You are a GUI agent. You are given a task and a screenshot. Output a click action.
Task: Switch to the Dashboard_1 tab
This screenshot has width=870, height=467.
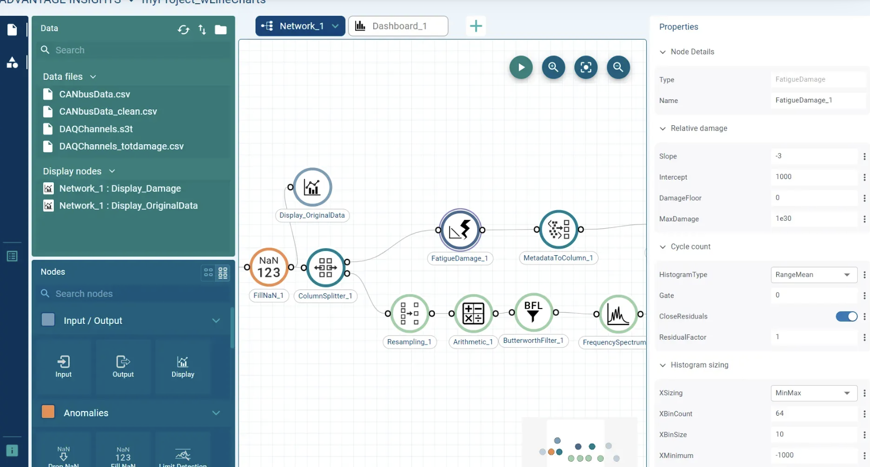coord(398,26)
